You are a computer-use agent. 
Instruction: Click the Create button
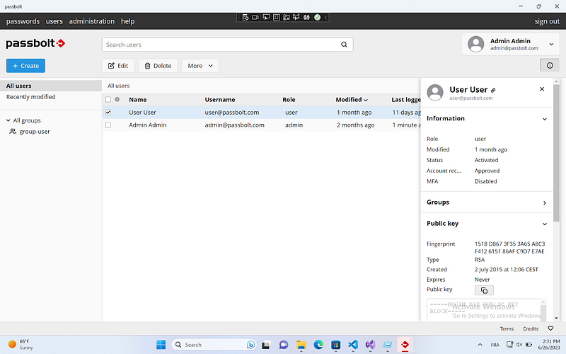(25, 66)
